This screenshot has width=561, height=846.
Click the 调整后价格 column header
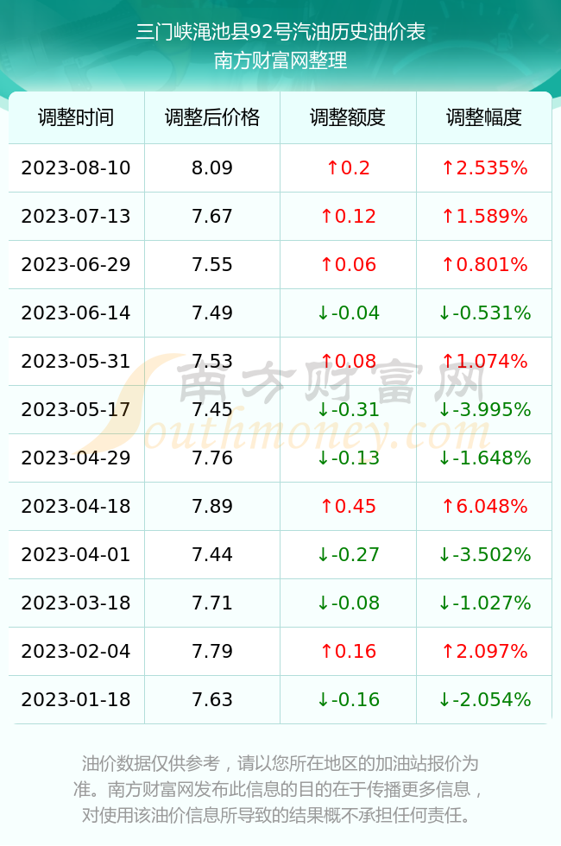pyautogui.click(x=212, y=117)
